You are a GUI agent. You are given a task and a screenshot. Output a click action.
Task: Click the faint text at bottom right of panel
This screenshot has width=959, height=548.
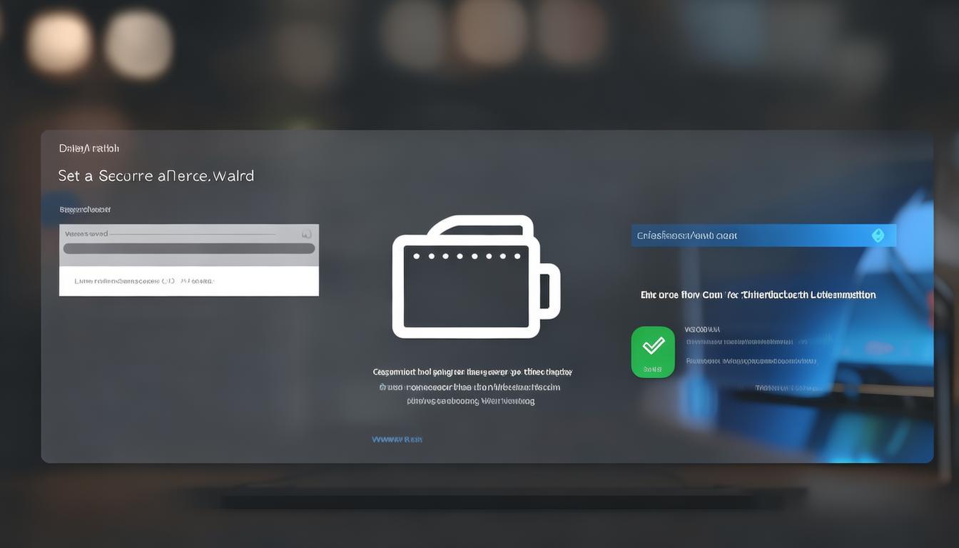(787, 388)
